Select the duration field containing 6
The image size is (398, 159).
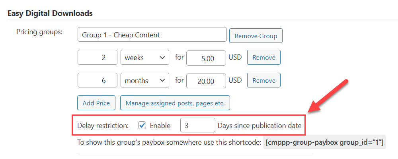point(98,80)
